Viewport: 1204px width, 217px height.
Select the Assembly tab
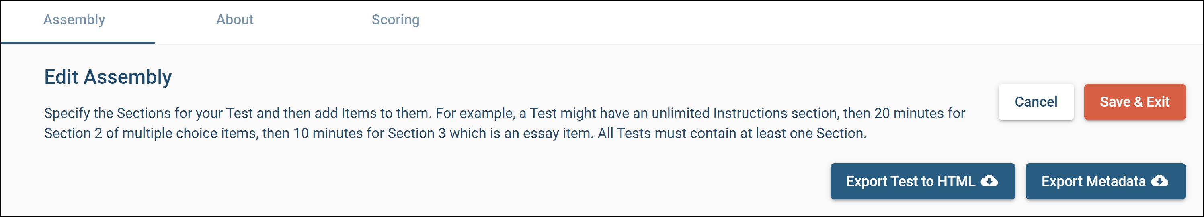74,20
